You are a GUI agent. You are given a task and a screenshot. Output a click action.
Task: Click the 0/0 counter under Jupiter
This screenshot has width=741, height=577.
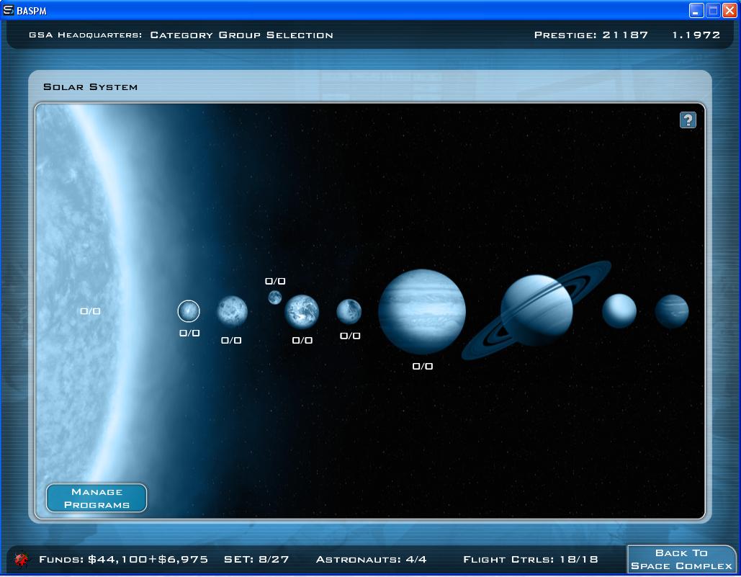pos(423,366)
